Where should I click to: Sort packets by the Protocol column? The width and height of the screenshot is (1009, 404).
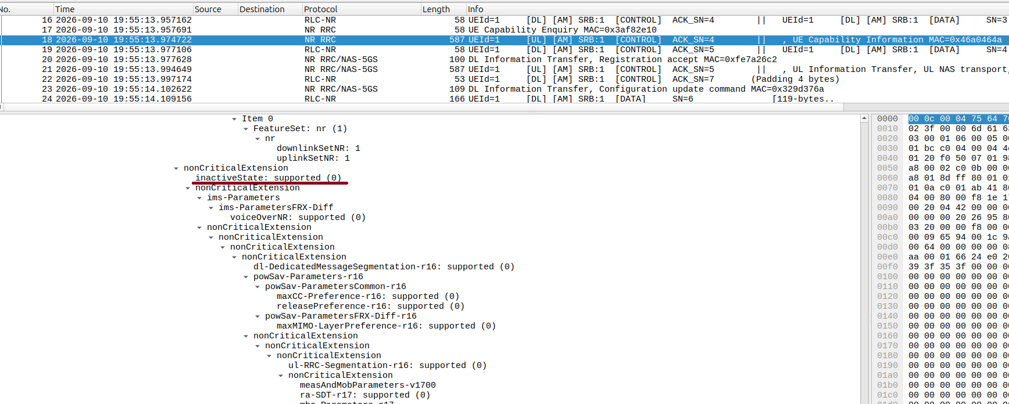point(362,9)
